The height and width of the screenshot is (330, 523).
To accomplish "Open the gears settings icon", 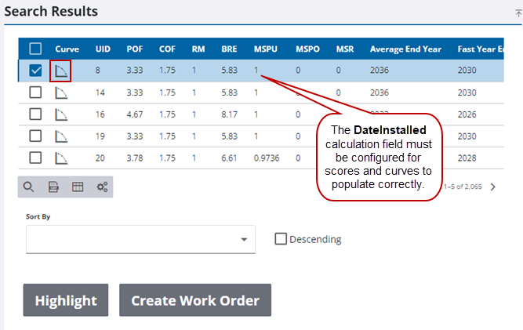I will 102,187.
